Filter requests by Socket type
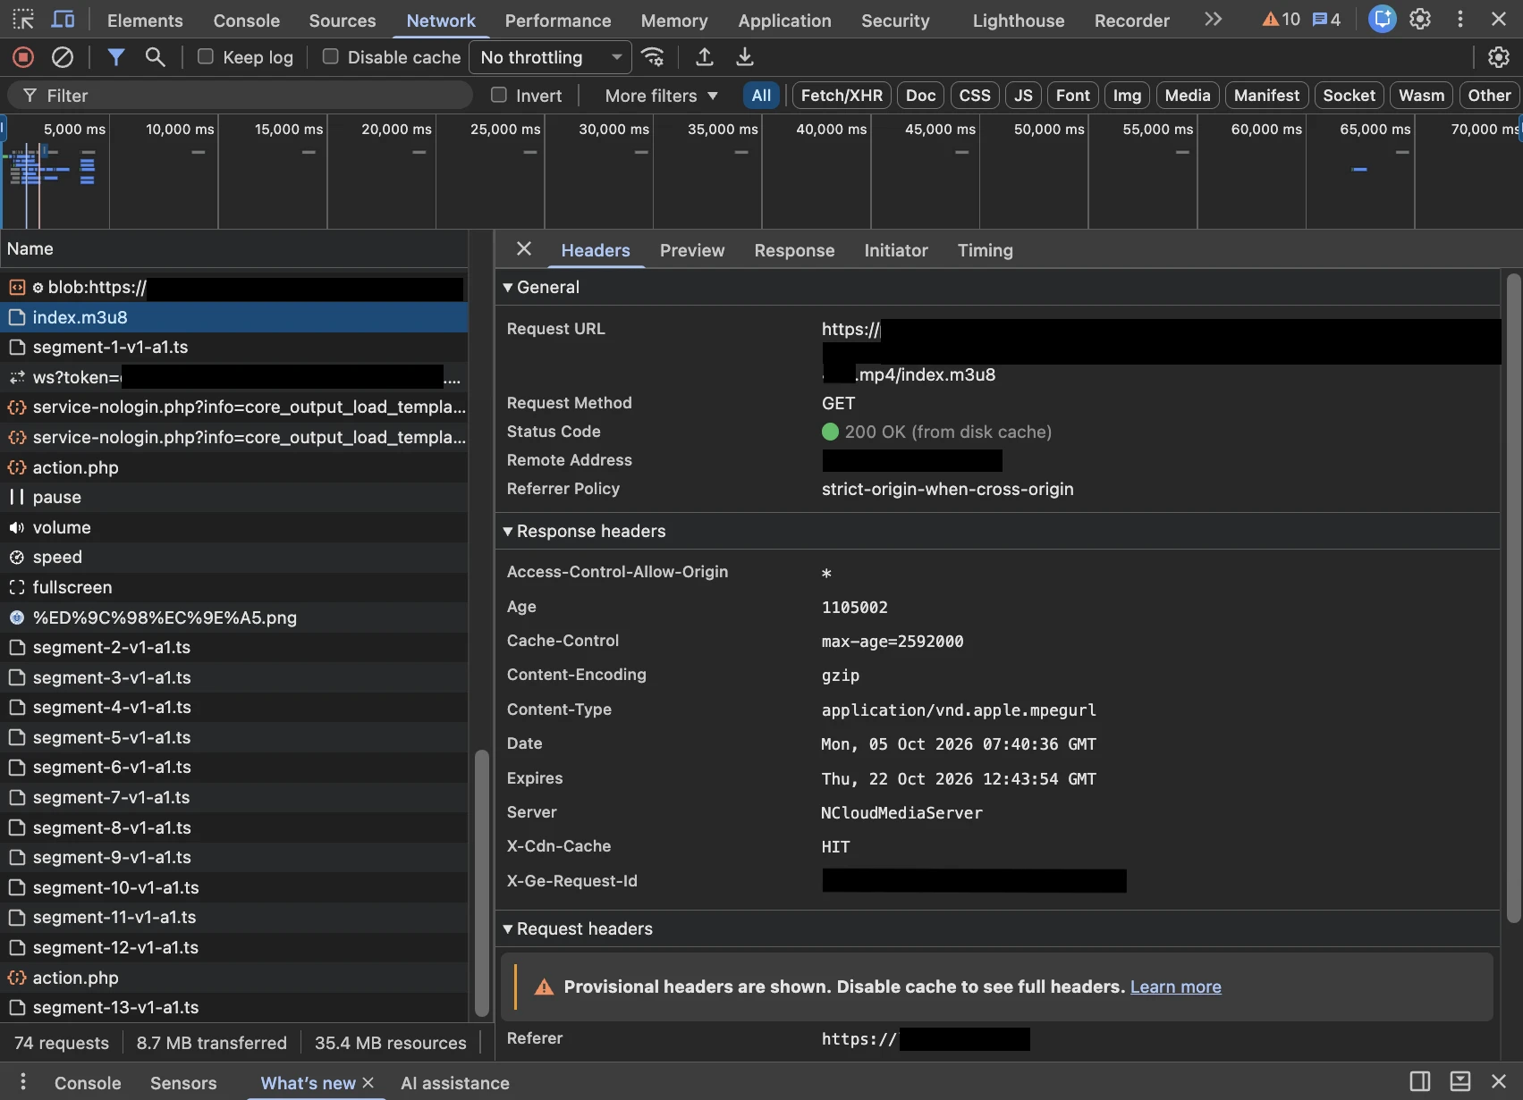The image size is (1523, 1100). pyautogui.click(x=1350, y=95)
